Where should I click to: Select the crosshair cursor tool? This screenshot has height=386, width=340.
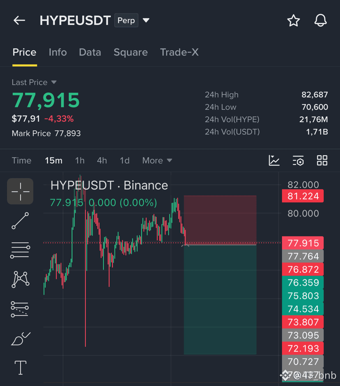pyautogui.click(x=20, y=191)
